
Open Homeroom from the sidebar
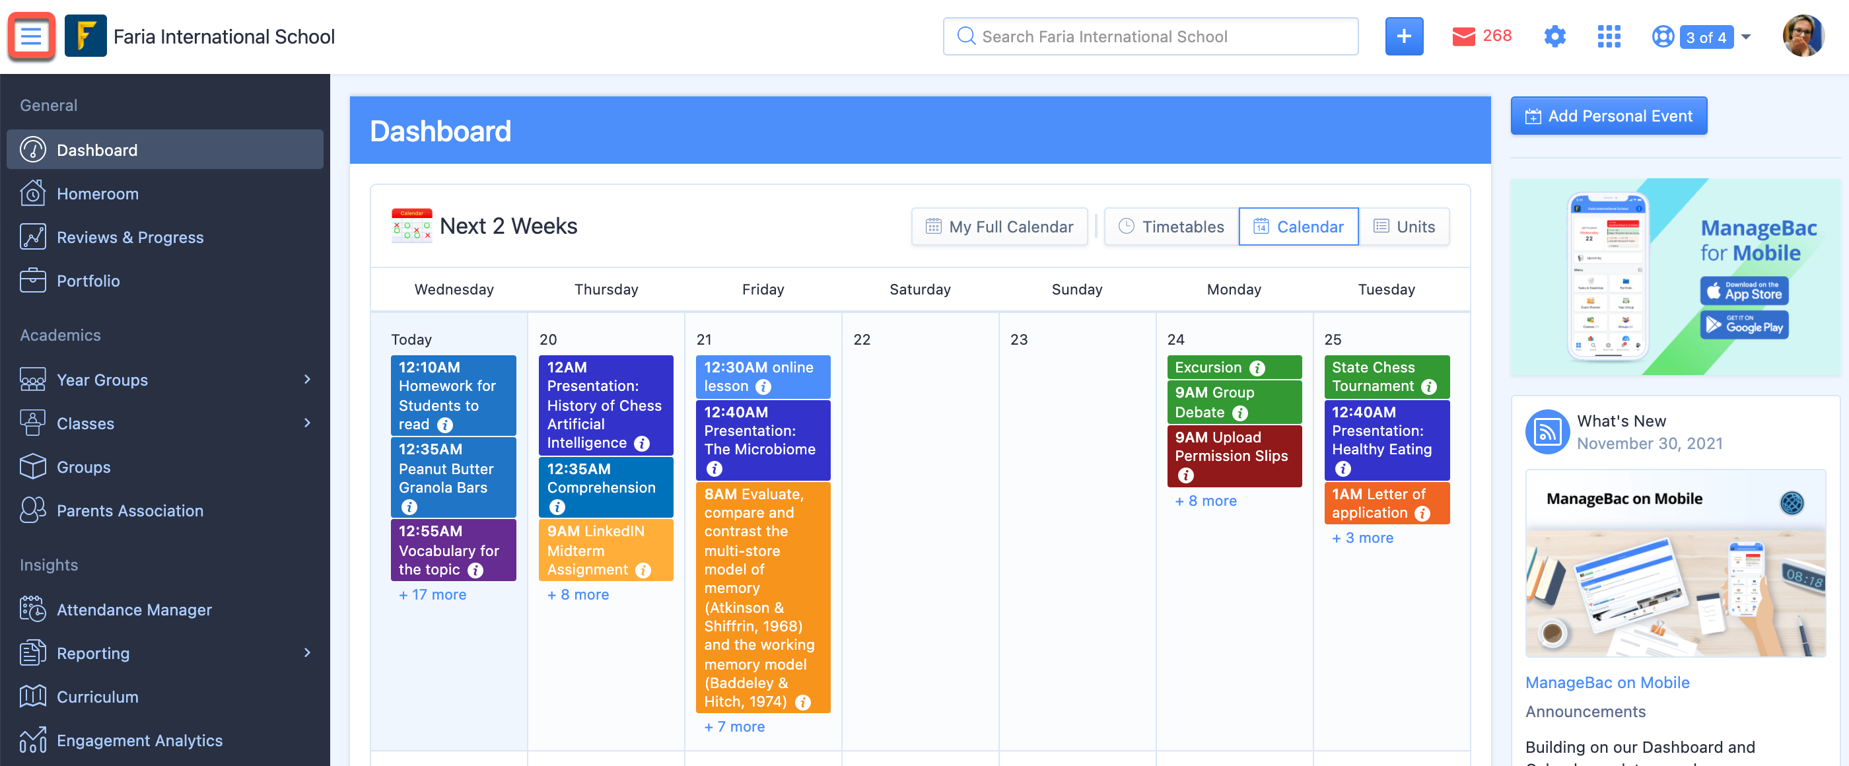click(164, 193)
